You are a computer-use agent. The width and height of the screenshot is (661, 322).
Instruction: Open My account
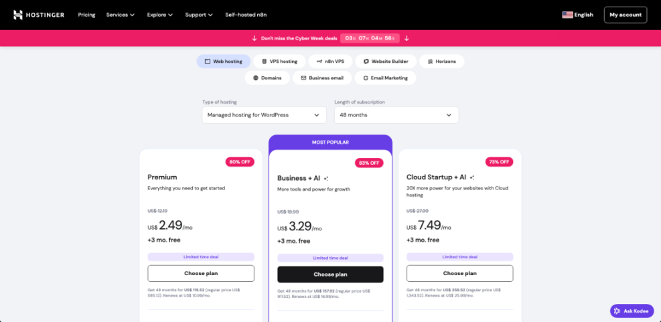[x=625, y=15]
